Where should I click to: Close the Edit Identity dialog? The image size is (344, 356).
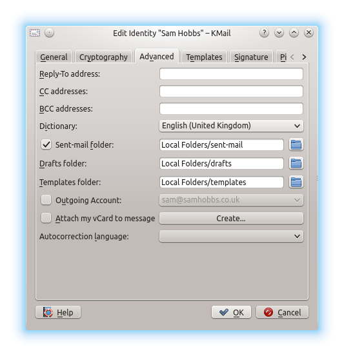point(309,33)
